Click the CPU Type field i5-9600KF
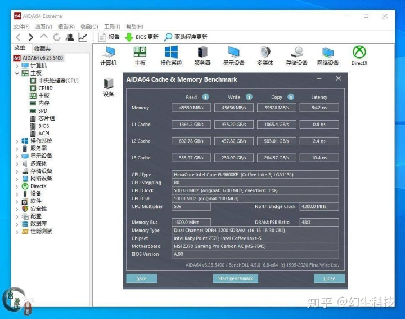Screen dimensions: 405x319 pyautogui.click(x=255, y=175)
